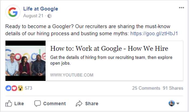The height and width of the screenshot is (112, 189).
Task: Open the three-dot post options menu
Action: pos(181,8)
